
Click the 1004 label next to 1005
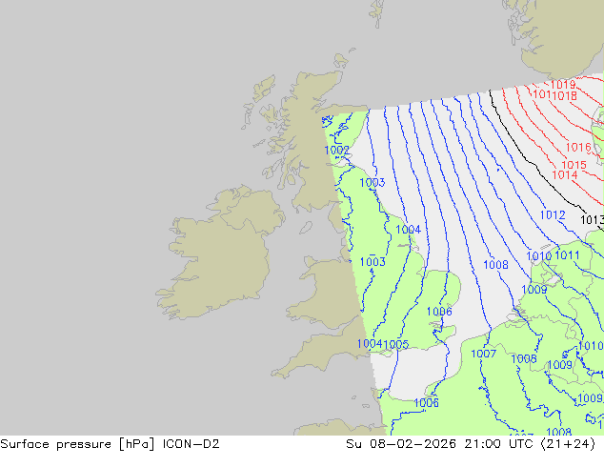point(371,344)
